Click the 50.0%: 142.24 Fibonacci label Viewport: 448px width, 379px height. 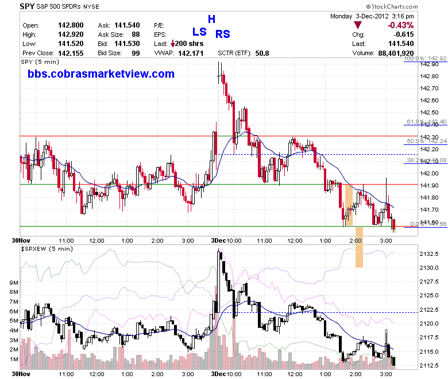(x=427, y=141)
